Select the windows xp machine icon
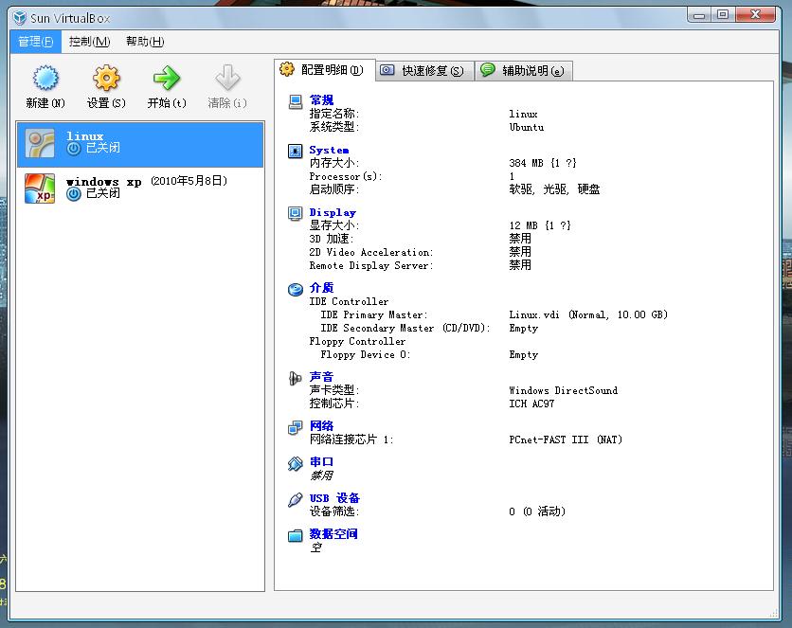The image size is (792, 628). [40, 188]
